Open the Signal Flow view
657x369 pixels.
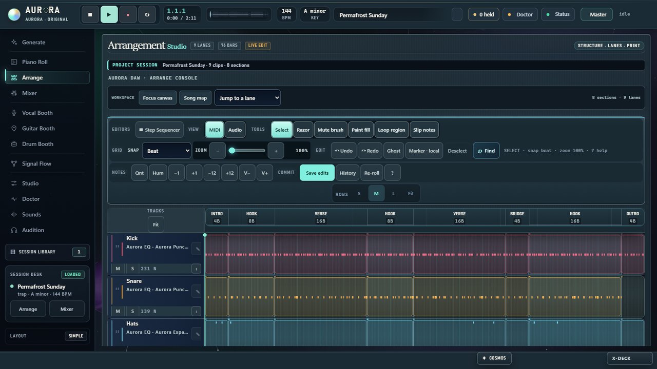pyautogui.click(x=47, y=164)
